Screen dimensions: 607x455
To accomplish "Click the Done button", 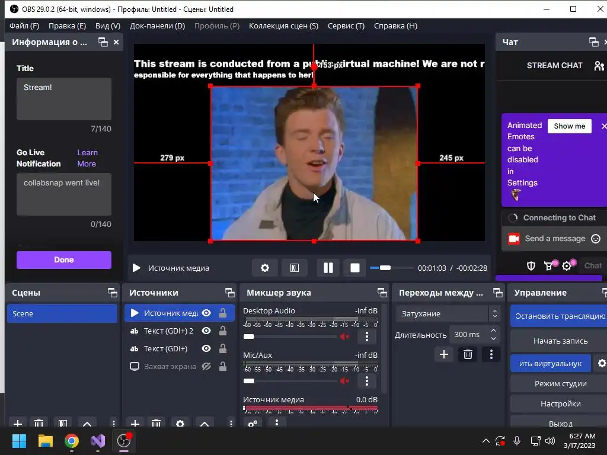I will (x=64, y=260).
